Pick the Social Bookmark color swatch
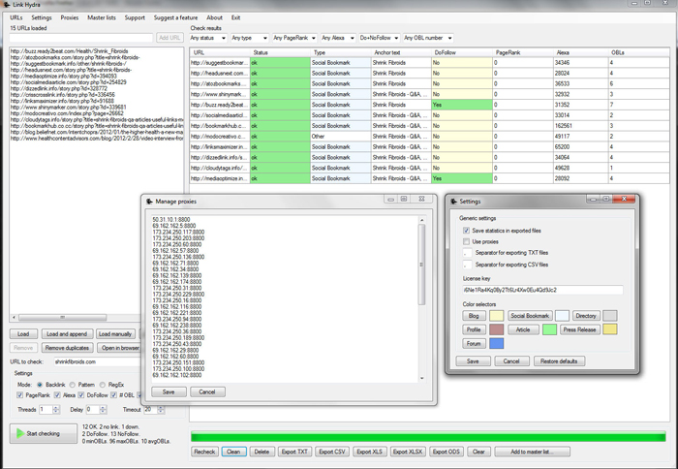678x469 pixels. point(562,316)
